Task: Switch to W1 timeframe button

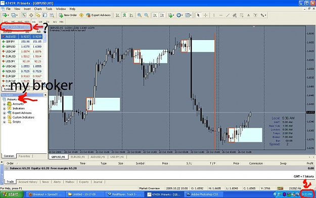Action: 55,22
